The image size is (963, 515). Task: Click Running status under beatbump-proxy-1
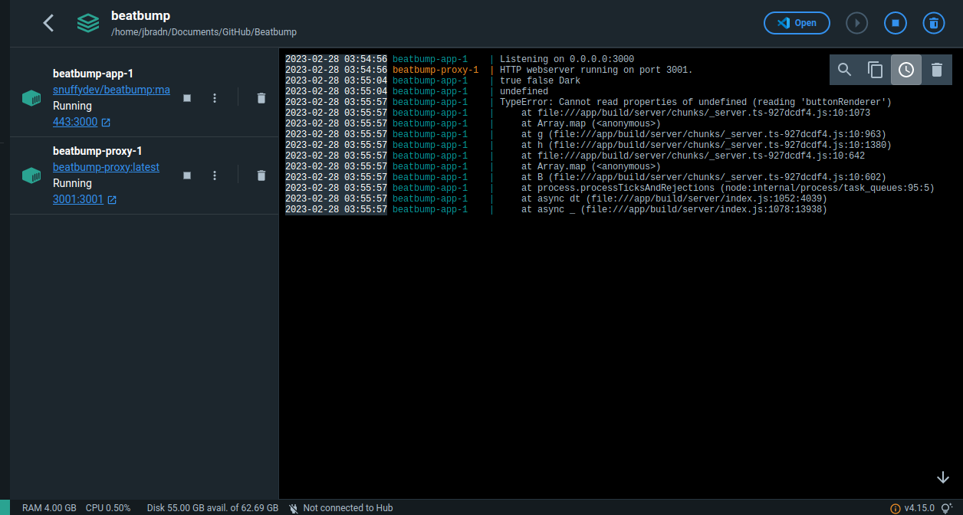tap(72, 183)
